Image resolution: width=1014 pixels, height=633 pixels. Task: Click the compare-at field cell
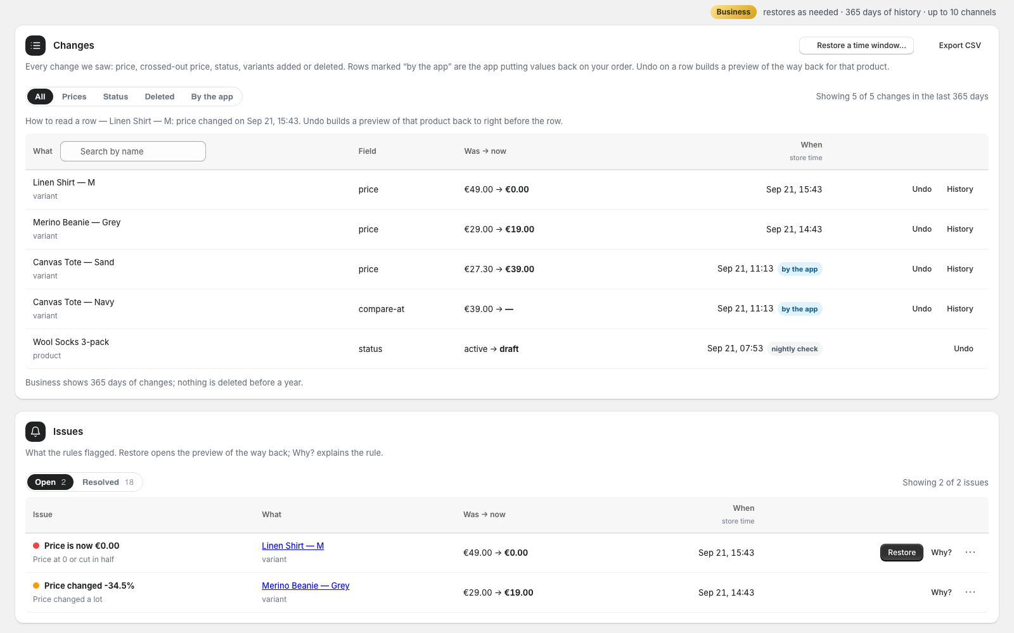tap(382, 309)
